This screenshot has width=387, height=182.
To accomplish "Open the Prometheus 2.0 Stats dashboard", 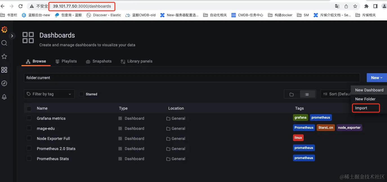I will click(56, 149).
